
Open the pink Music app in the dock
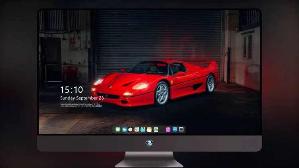click(x=168, y=129)
